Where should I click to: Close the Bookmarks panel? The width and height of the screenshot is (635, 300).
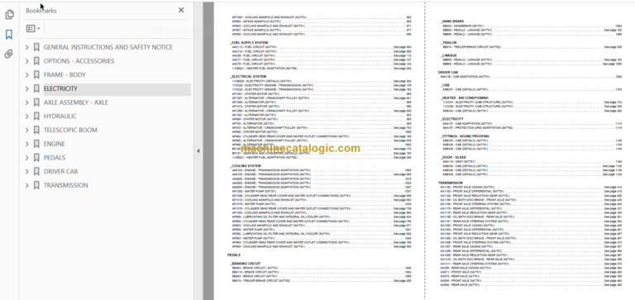[181, 10]
